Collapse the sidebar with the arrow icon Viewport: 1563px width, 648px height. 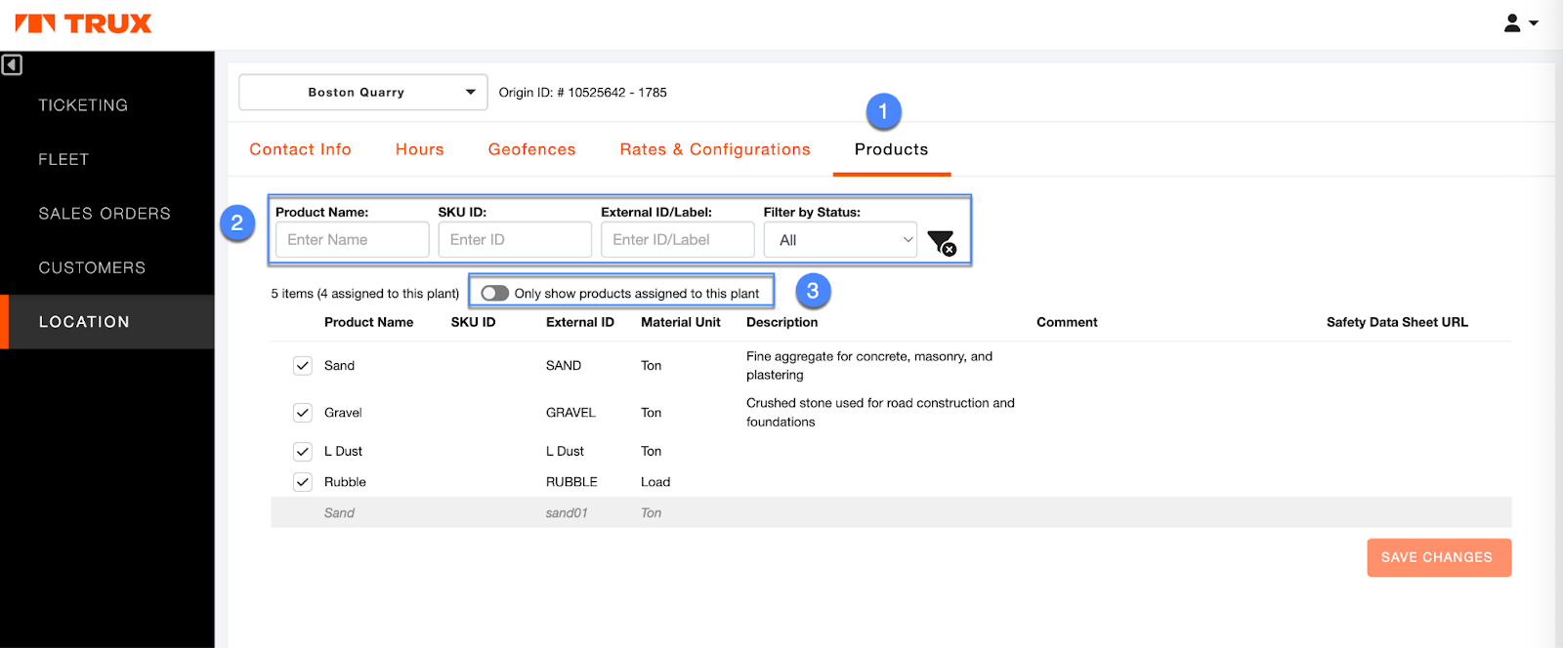point(12,65)
